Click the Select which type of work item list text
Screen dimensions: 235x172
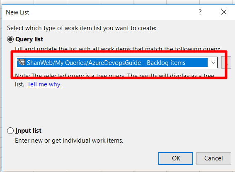[82, 28]
